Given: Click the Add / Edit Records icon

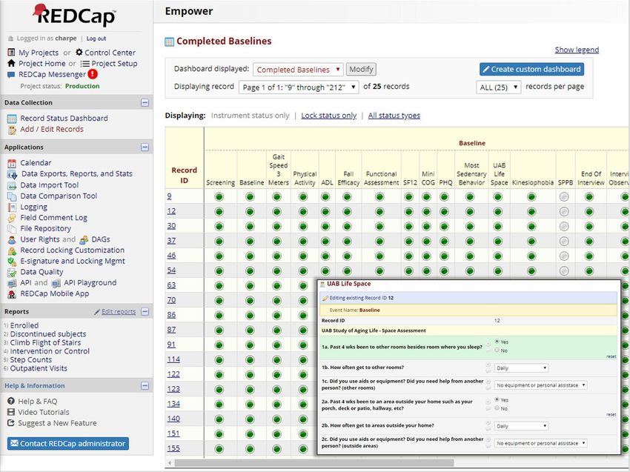Looking at the screenshot, I should point(12,130).
